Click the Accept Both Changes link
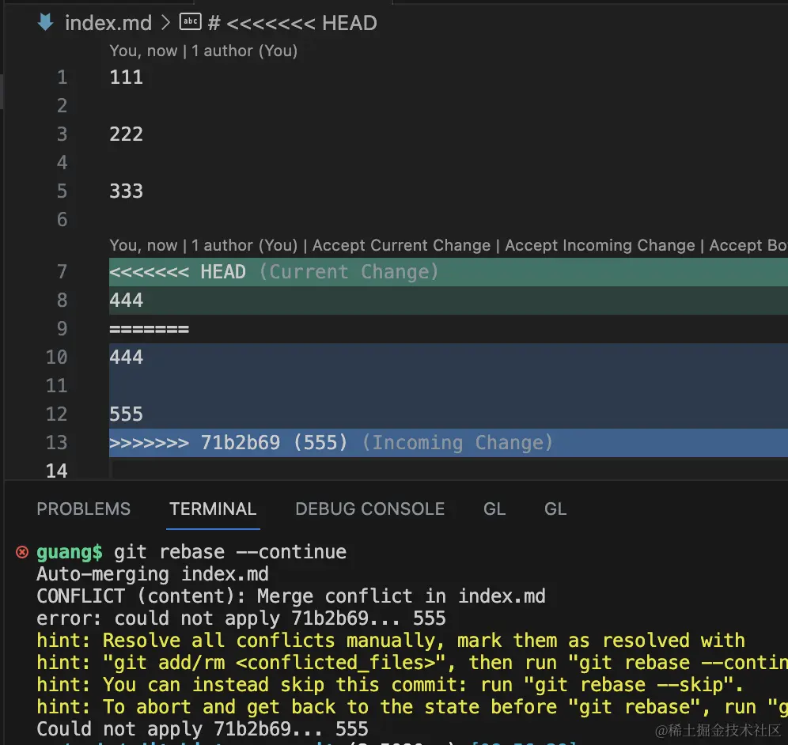 748,245
